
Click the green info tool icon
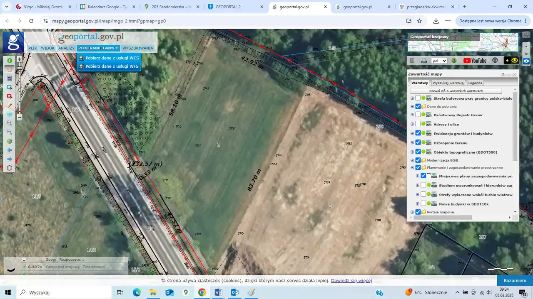point(9,61)
